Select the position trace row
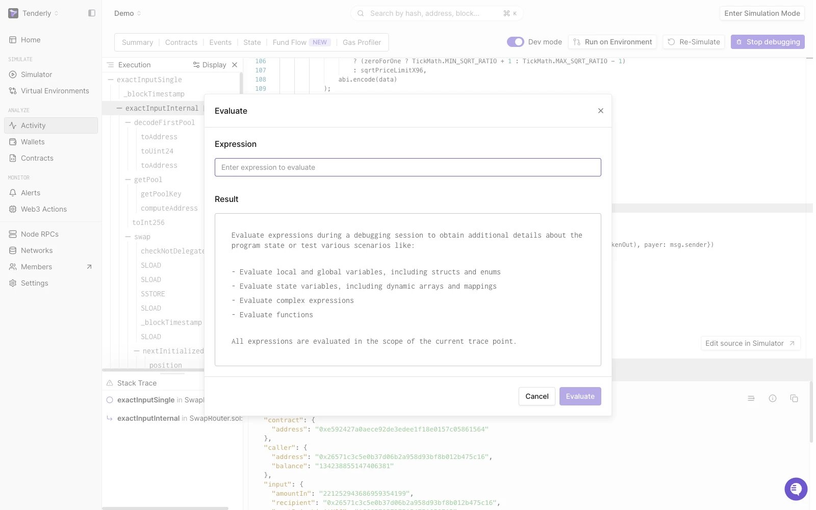 pyautogui.click(x=166, y=365)
